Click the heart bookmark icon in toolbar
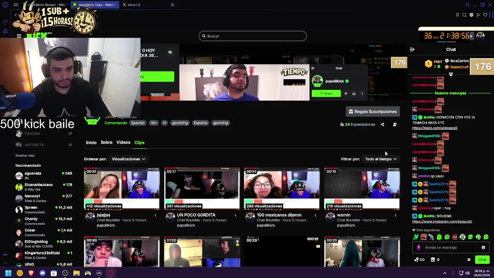 click(x=485, y=15)
